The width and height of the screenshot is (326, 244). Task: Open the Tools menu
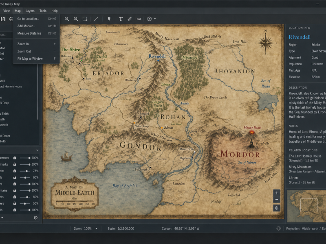click(x=43, y=11)
